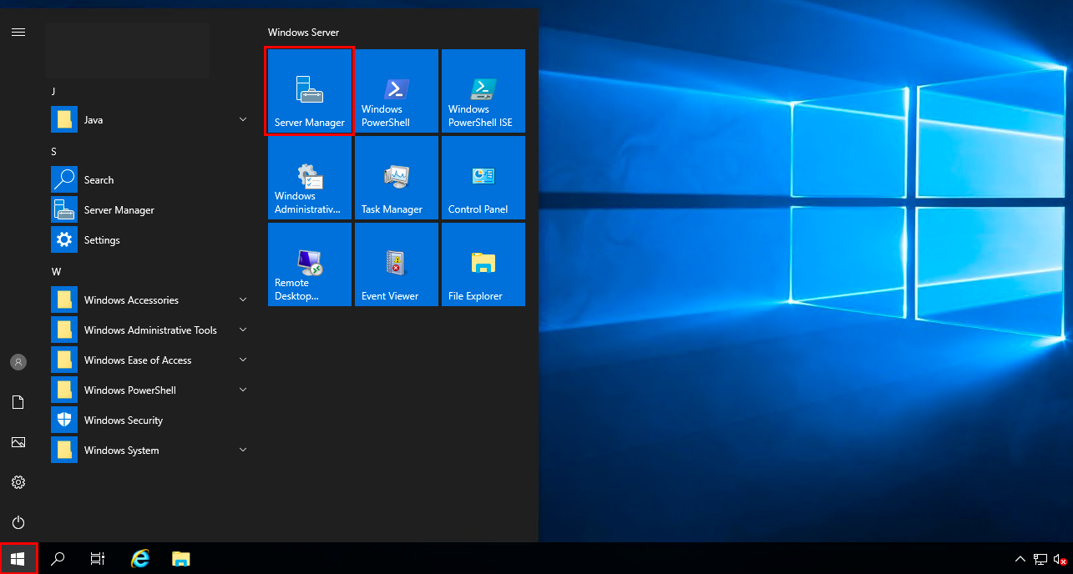Expand the Java folder chevron
Screen dimensions: 1073x574
coord(243,119)
